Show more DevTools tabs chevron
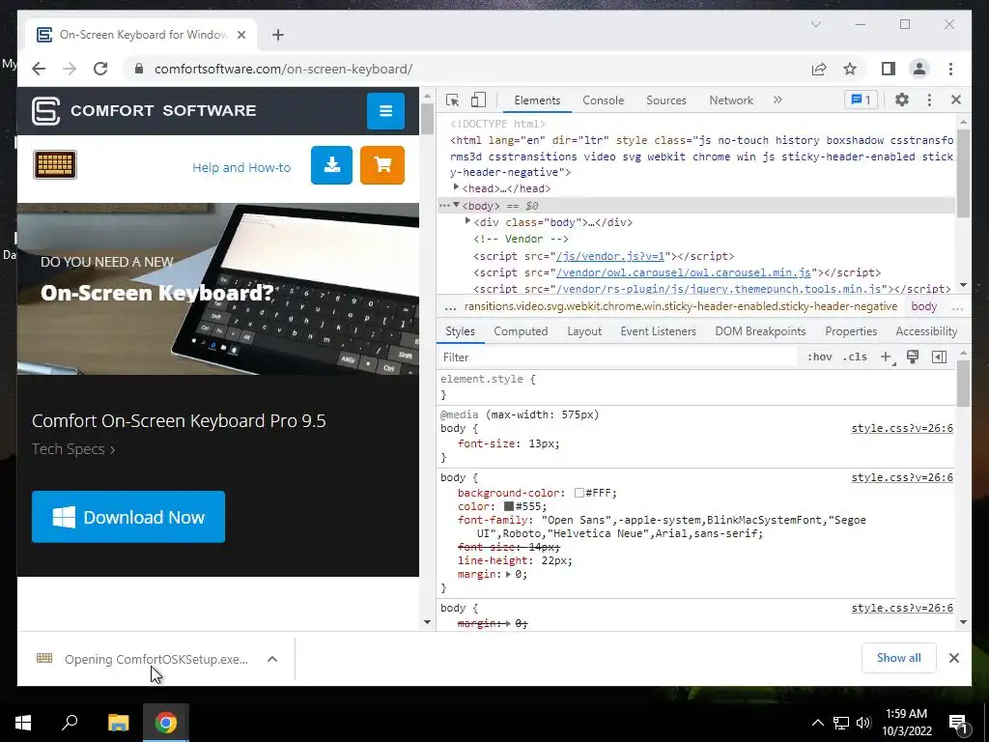This screenshot has height=742, width=989. [x=777, y=100]
